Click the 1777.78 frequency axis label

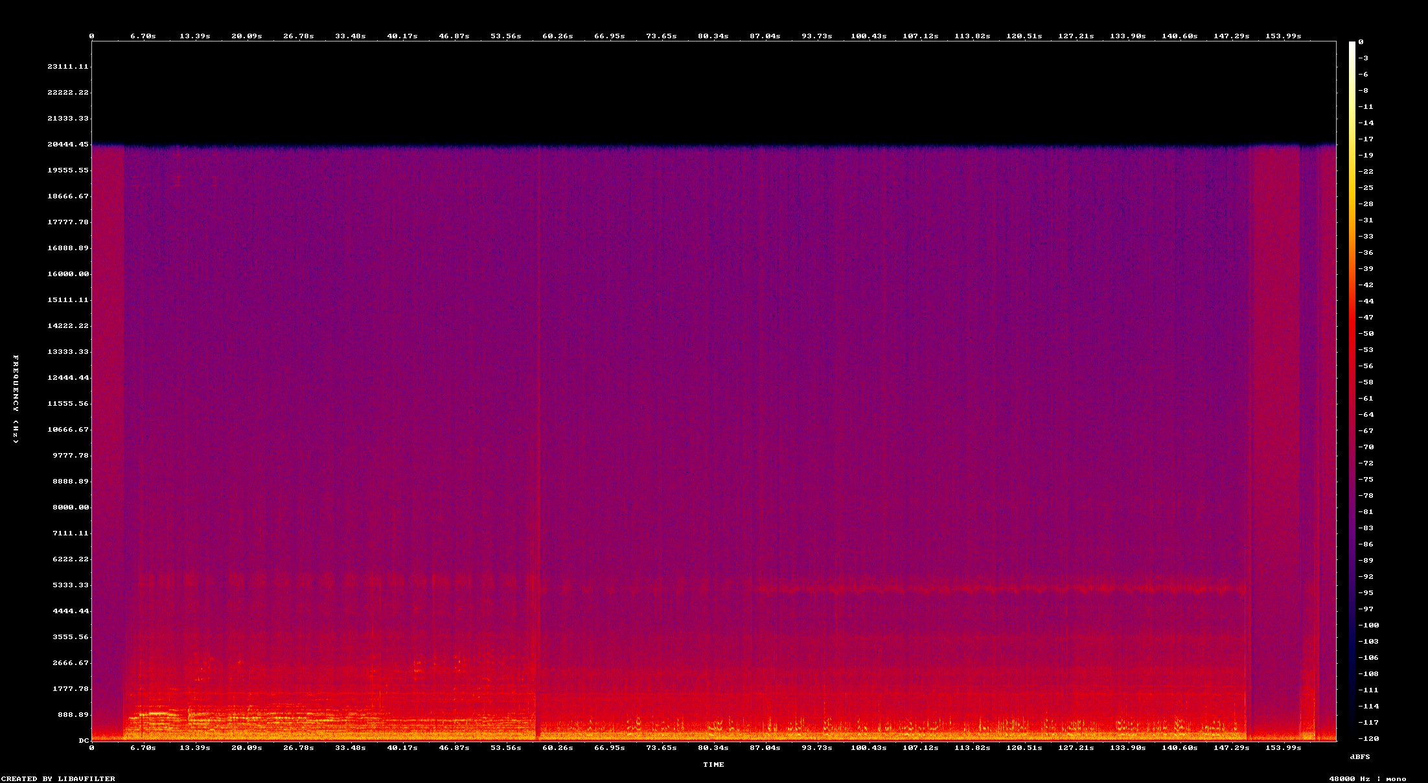click(x=71, y=689)
